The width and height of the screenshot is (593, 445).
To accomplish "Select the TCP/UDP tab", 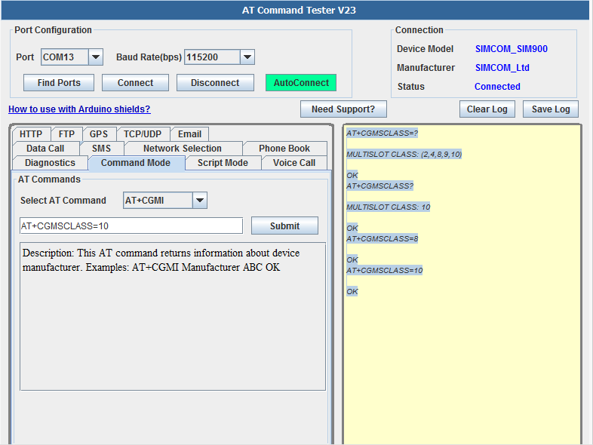I will (x=143, y=134).
